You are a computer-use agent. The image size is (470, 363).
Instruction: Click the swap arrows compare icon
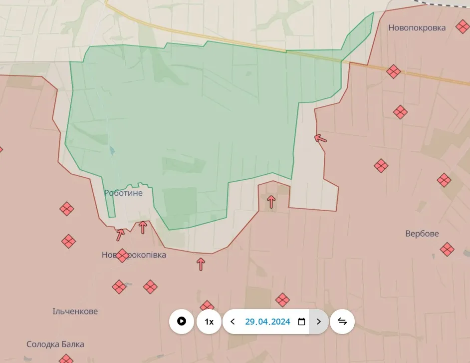[342, 322]
